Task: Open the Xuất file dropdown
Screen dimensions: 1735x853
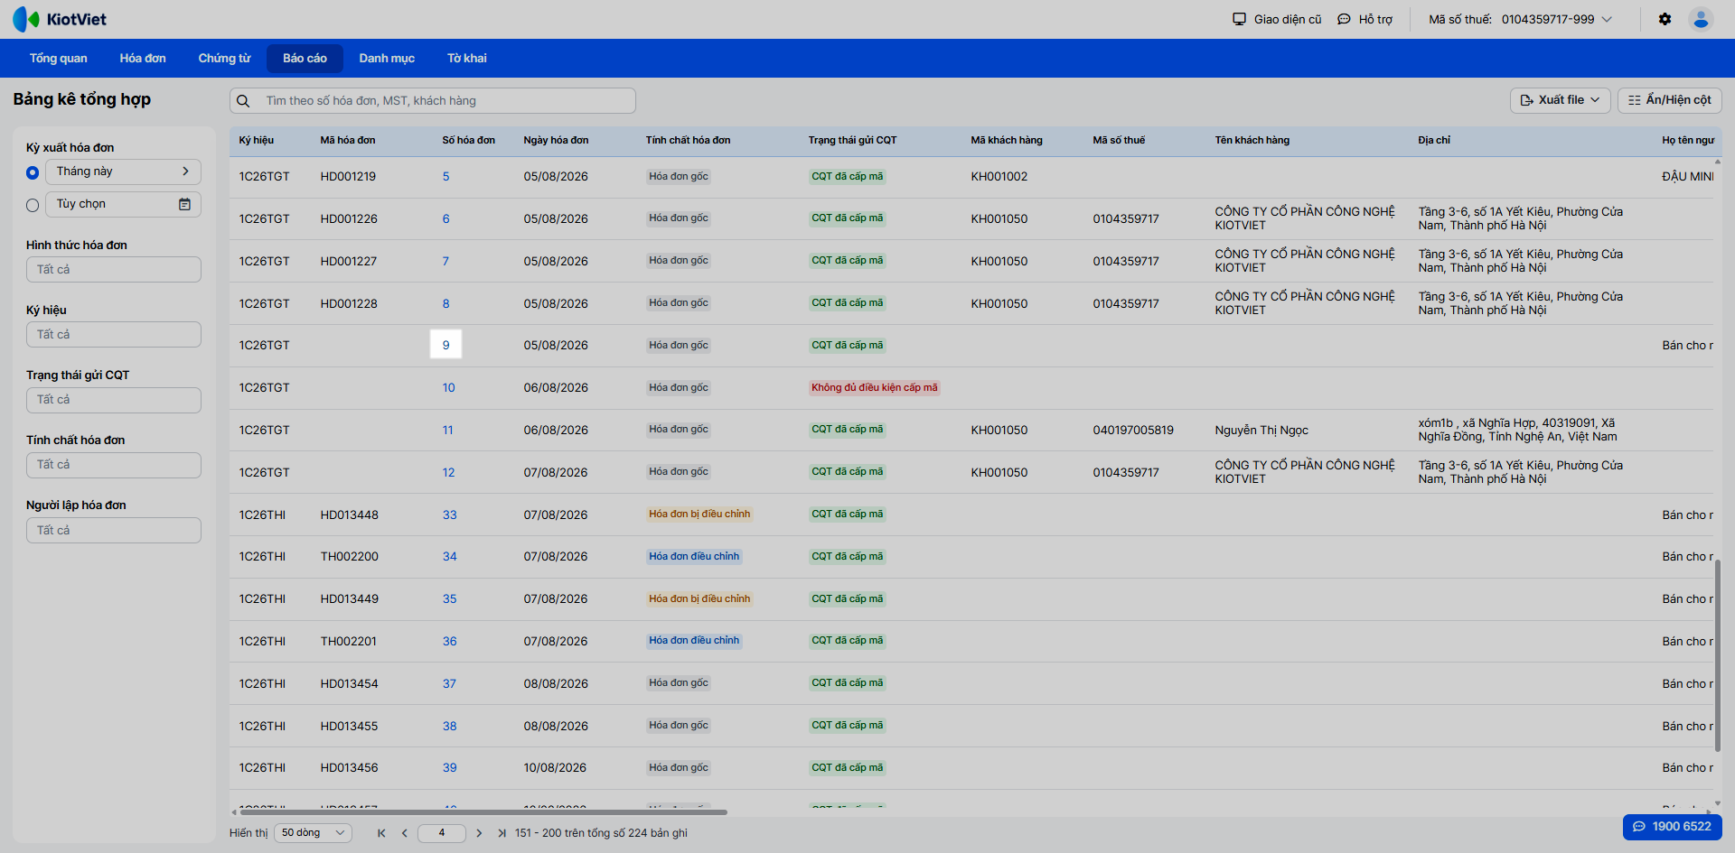Action: pos(1560,100)
